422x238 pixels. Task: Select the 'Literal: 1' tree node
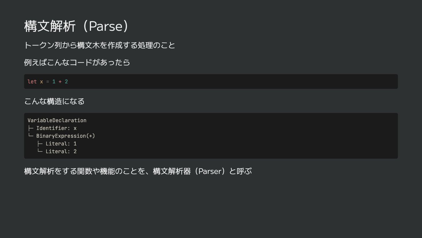coord(61,144)
